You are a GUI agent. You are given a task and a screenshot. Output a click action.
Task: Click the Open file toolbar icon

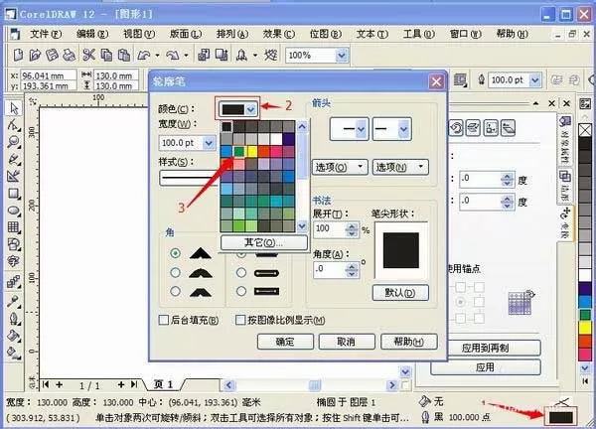35,55
